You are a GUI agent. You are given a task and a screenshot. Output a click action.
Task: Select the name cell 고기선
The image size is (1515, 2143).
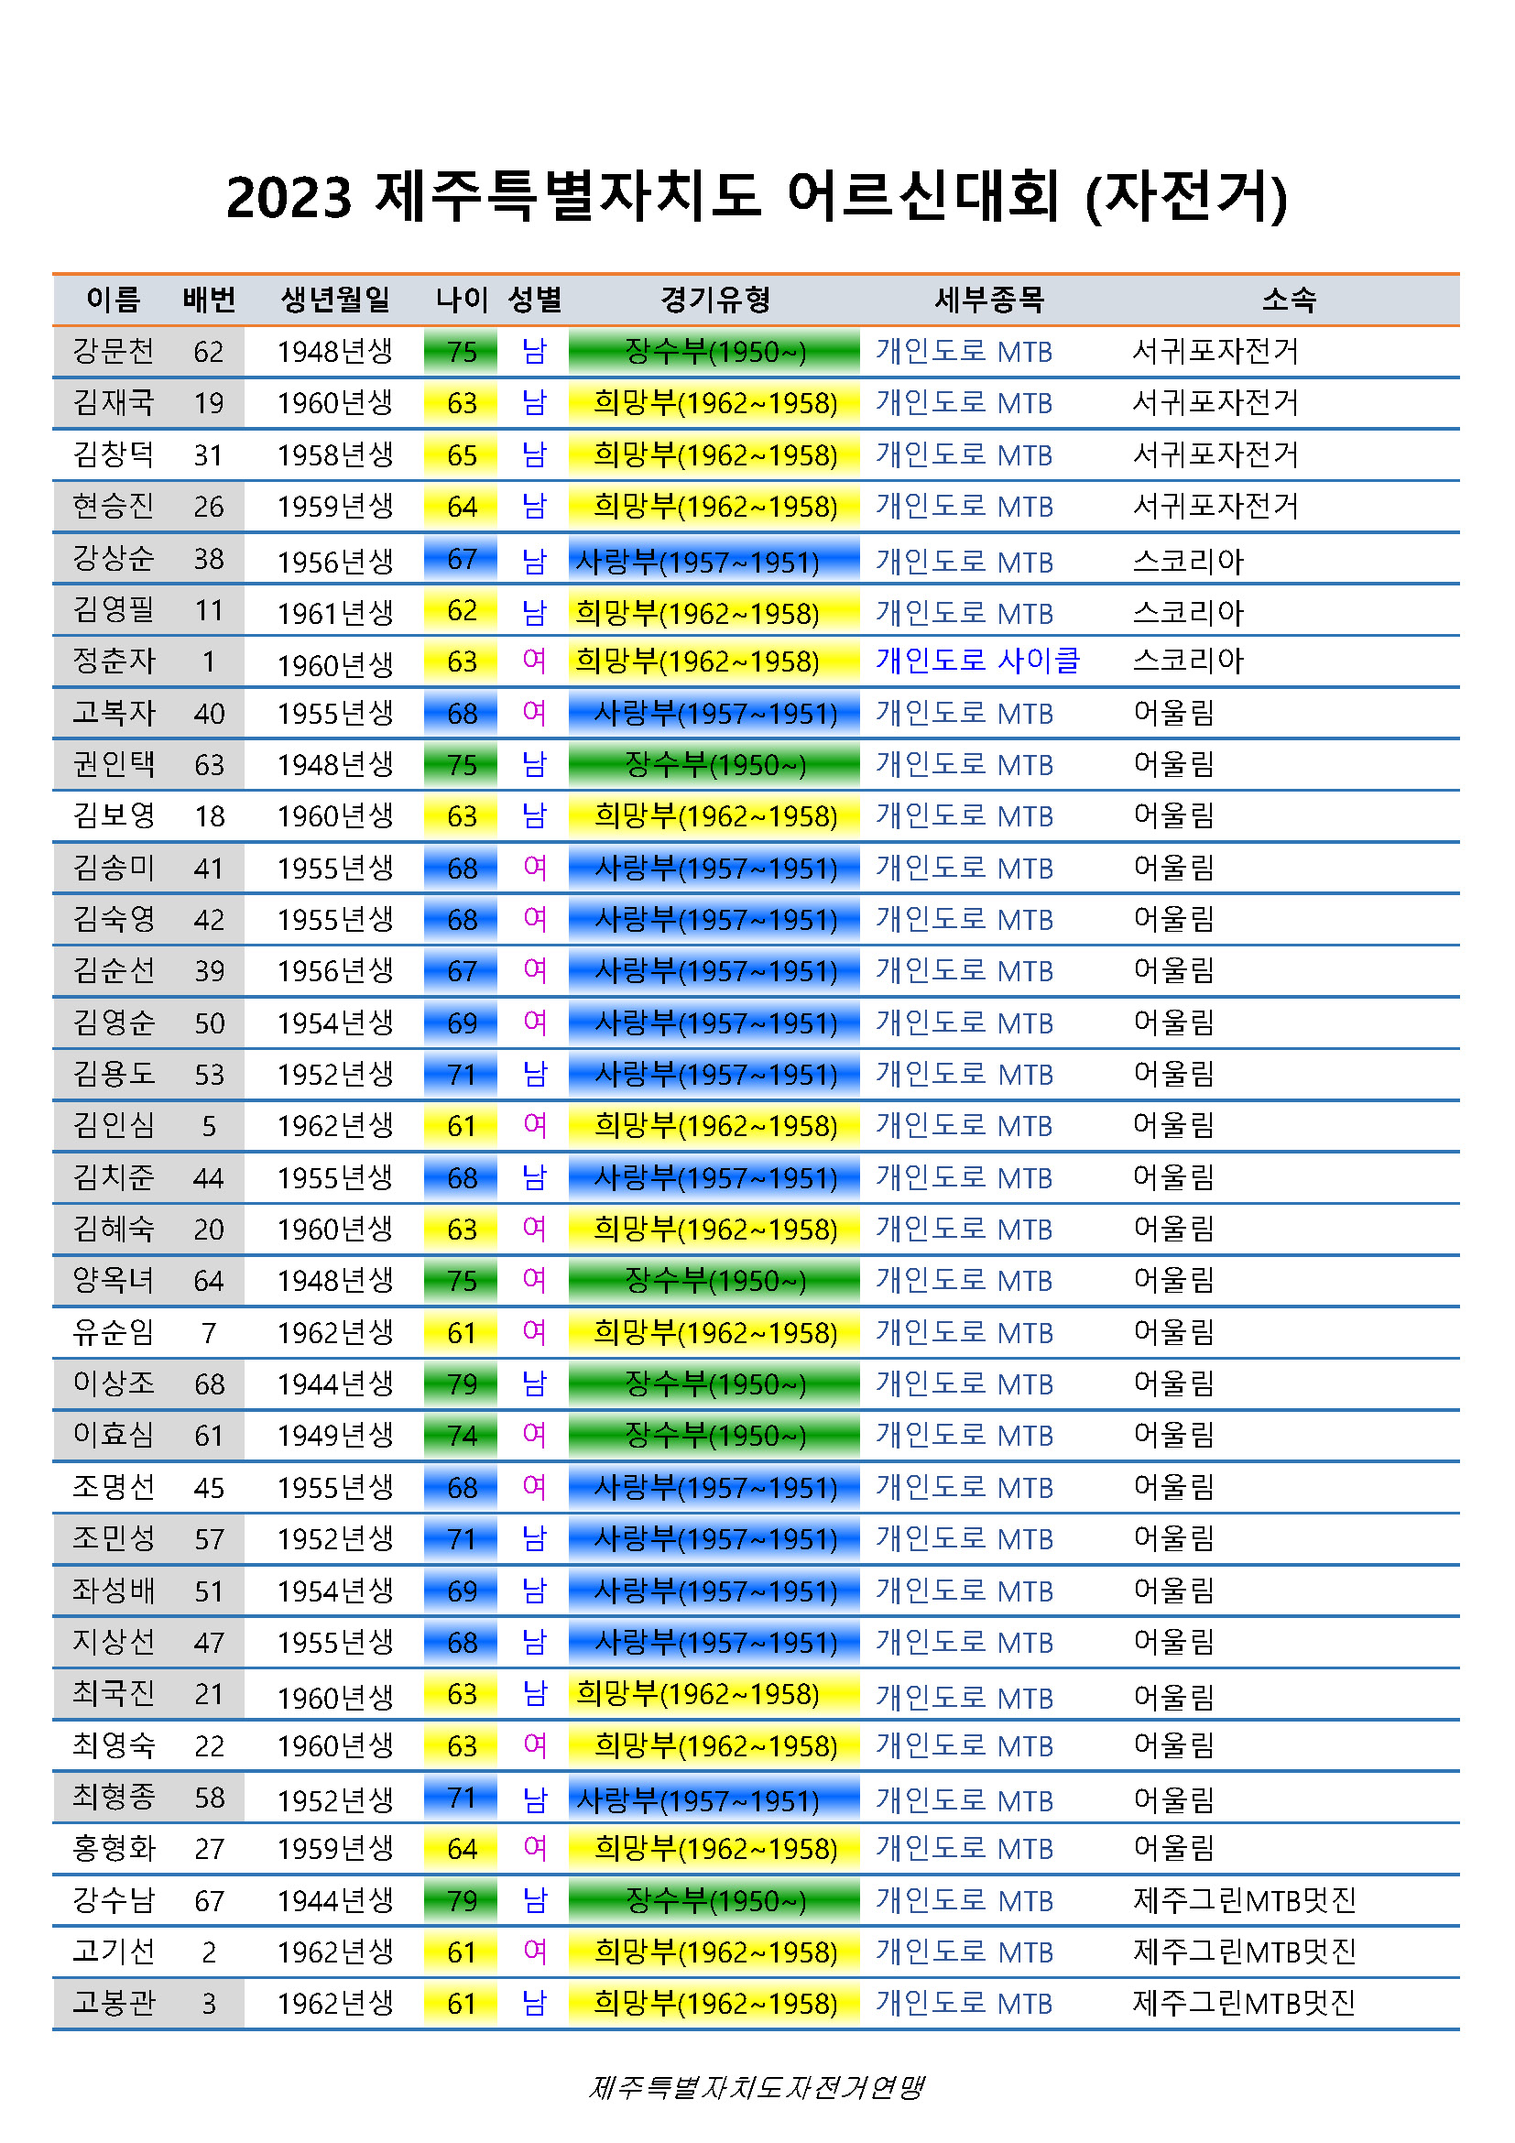(x=113, y=1952)
